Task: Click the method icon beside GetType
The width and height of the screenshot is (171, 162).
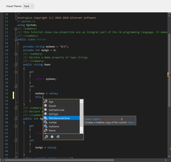Action: click(46, 114)
